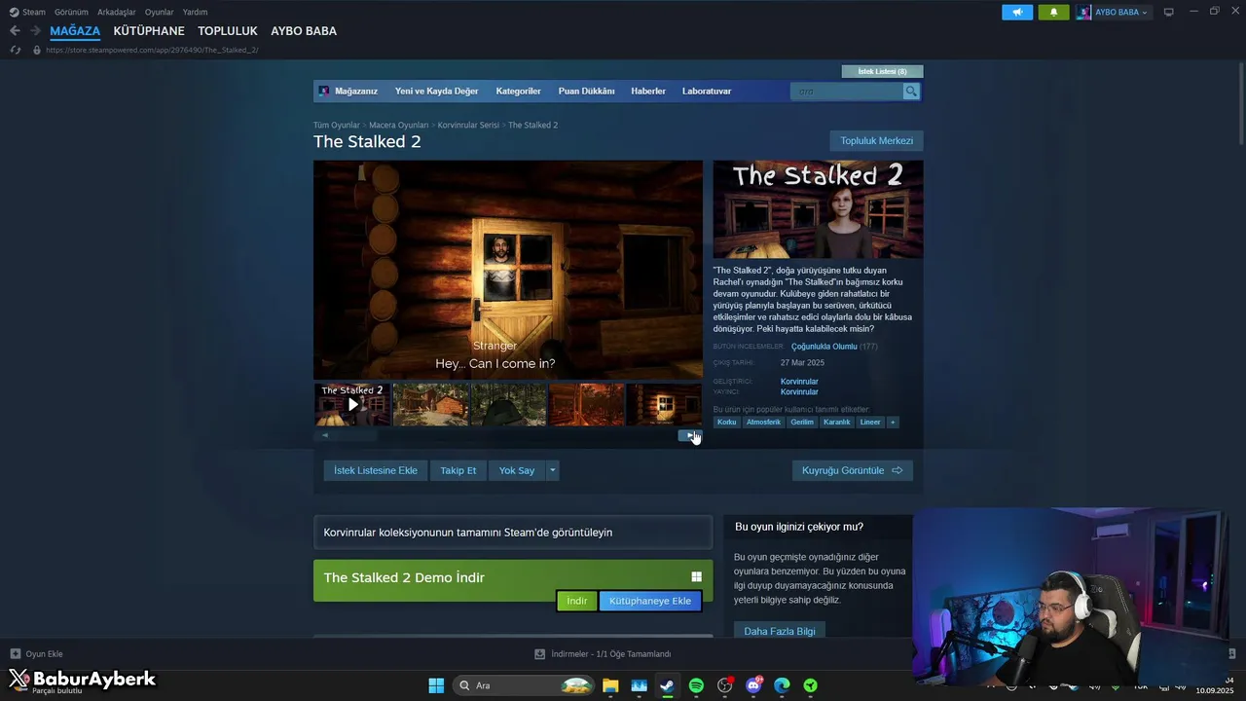Click the Oyun Ekle plus icon
The height and width of the screenshot is (701, 1246).
pyautogui.click(x=16, y=653)
